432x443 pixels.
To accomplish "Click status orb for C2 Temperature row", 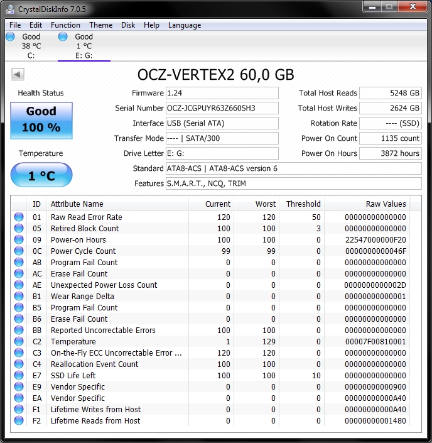I will 19,341.
